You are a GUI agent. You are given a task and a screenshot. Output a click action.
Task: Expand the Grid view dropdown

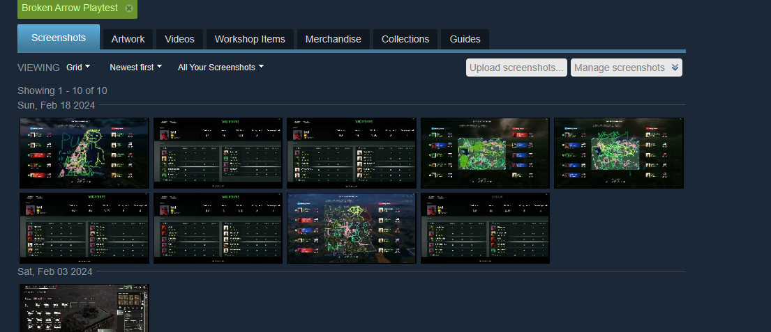click(x=78, y=68)
